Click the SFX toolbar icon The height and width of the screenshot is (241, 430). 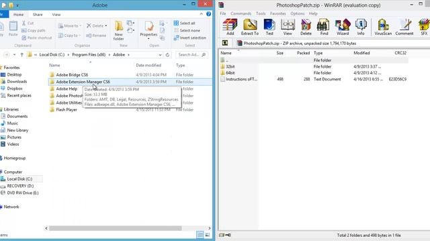pyautogui.click(x=424, y=27)
